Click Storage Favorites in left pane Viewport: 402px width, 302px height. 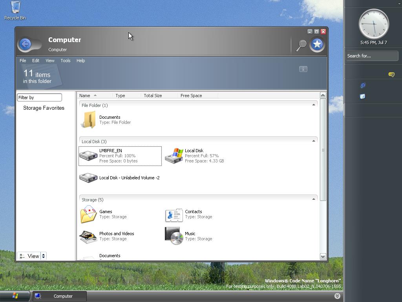pos(44,108)
